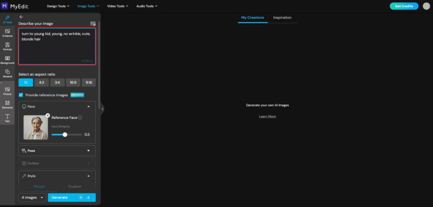Image resolution: width=433 pixels, height=207 pixels.
Task: Choose the 9:16 aspect ratio
Action: point(89,82)
